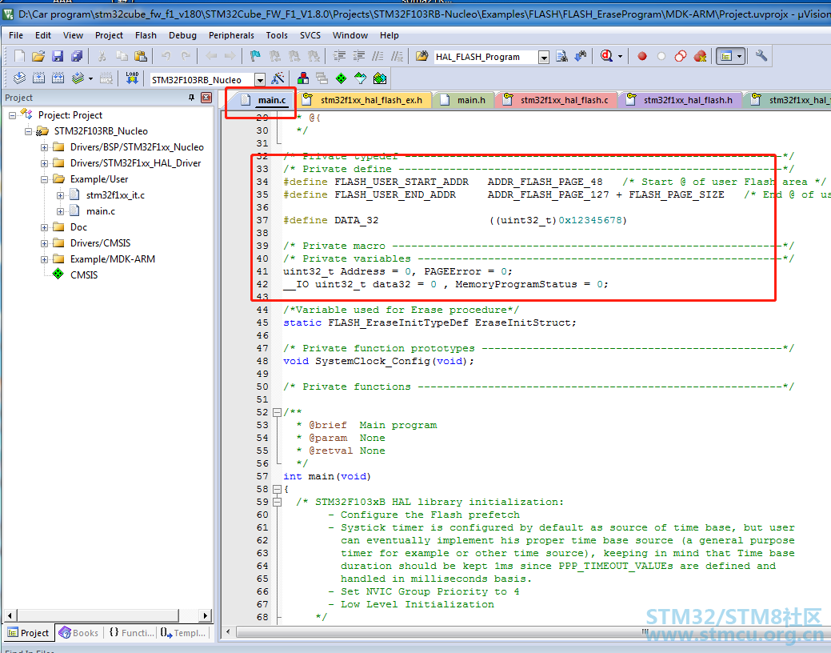Open Options for Target magic wand icon
Image resolution: width=831 pixels, height=653 pixels.
click(278, 78)
